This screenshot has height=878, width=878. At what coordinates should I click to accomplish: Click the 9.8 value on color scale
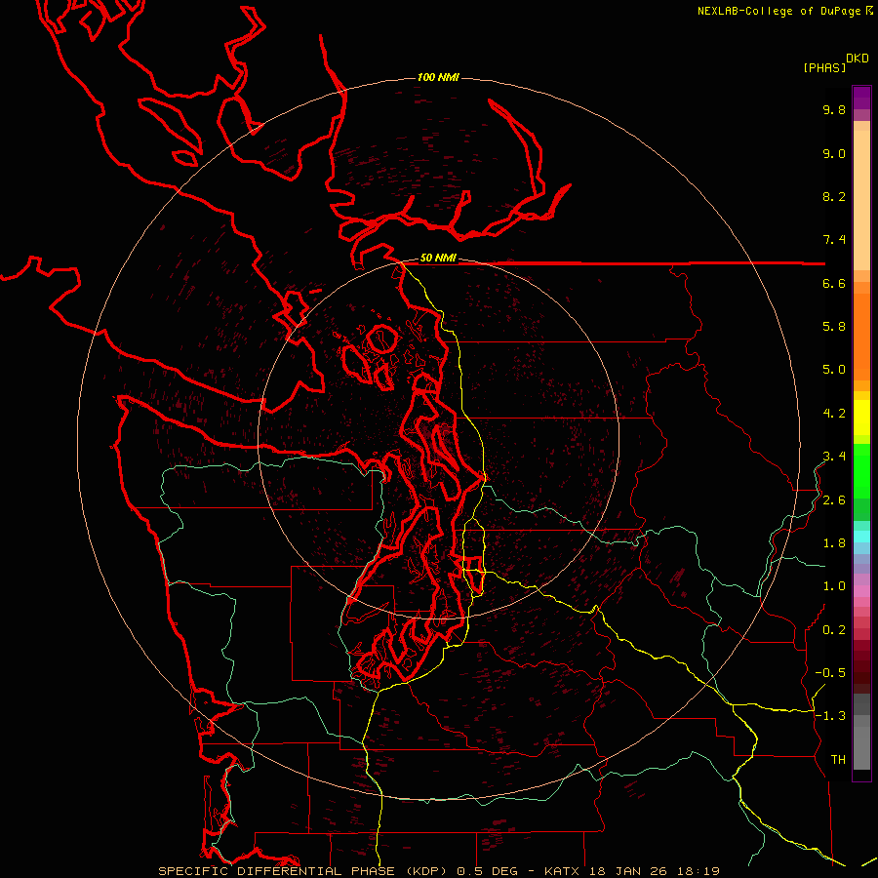[x=834, y=110]
